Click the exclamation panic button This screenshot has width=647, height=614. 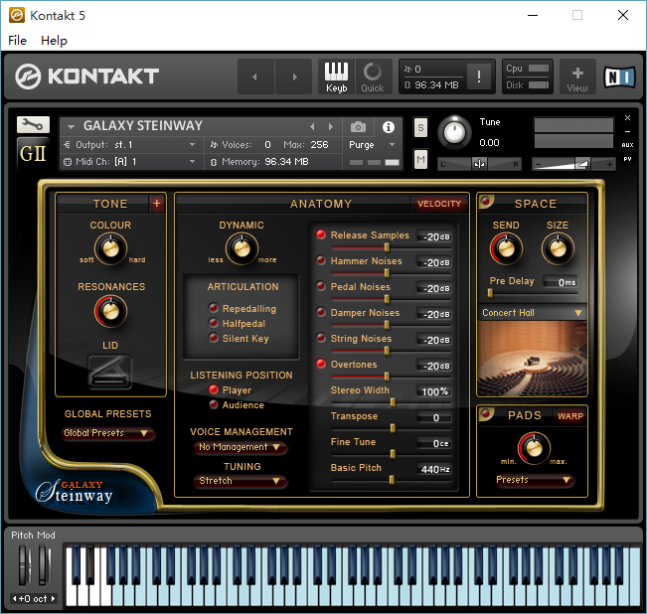(x=479, y=77)
